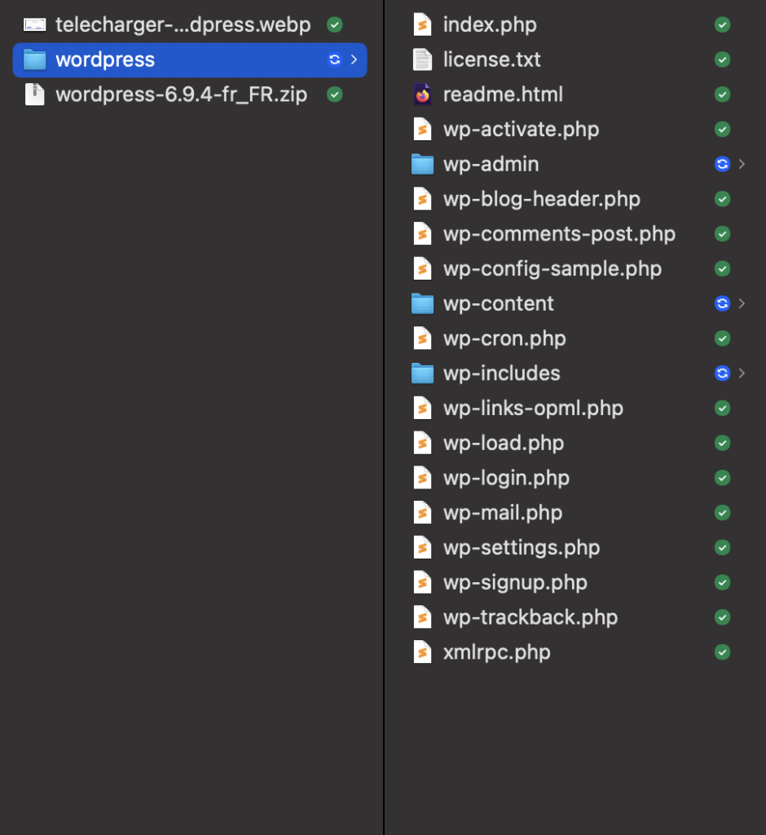Screen dimensions: 766x835
Task: Expand the wp-includes folder chevron
Action: point(742,373)
